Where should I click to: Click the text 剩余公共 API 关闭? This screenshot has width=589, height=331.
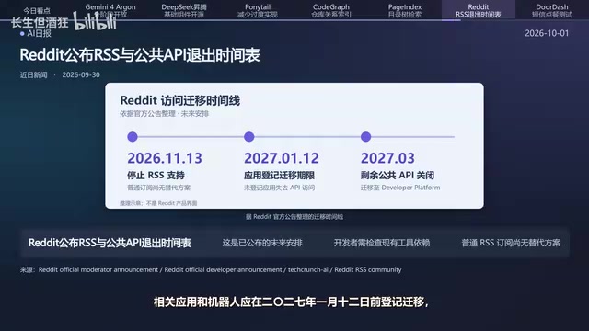(x=398, y=176)
